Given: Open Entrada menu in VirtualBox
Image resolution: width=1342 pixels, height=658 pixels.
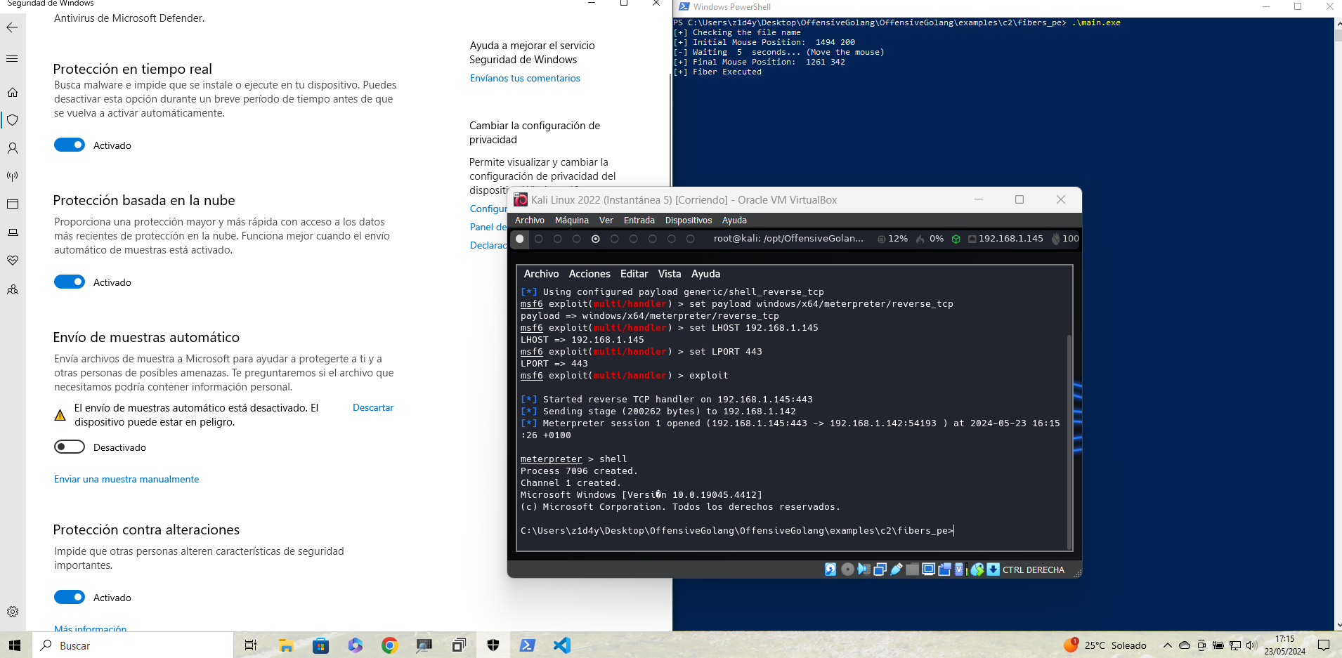Looking at the screenshot, I should pyautogui.click(x=639, y=221).
